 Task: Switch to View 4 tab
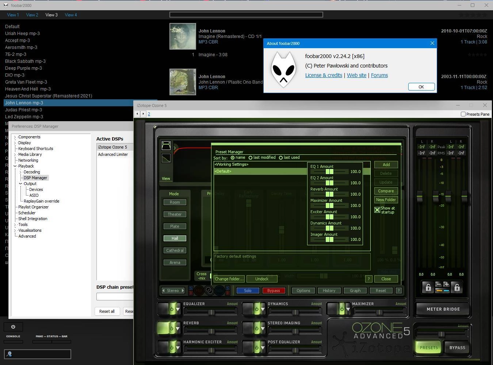point(71,15)
